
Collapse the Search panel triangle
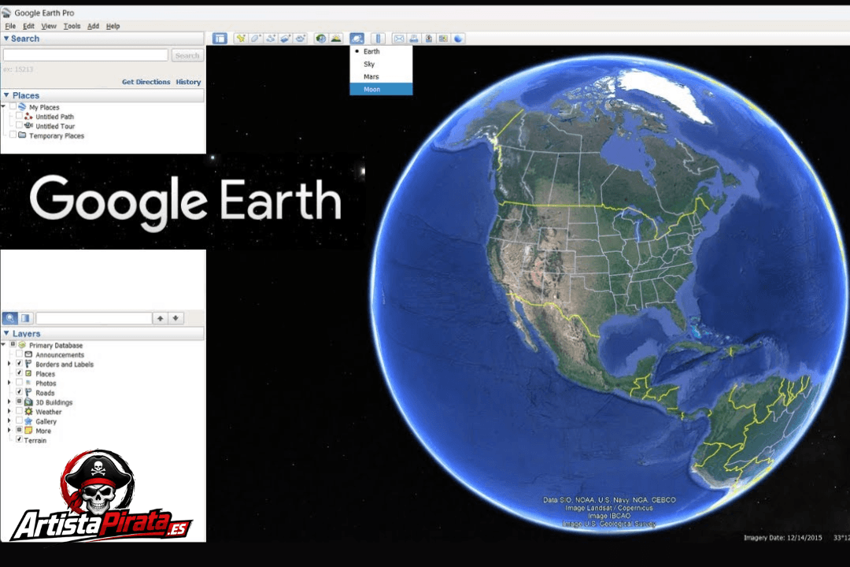pos(6,39)
